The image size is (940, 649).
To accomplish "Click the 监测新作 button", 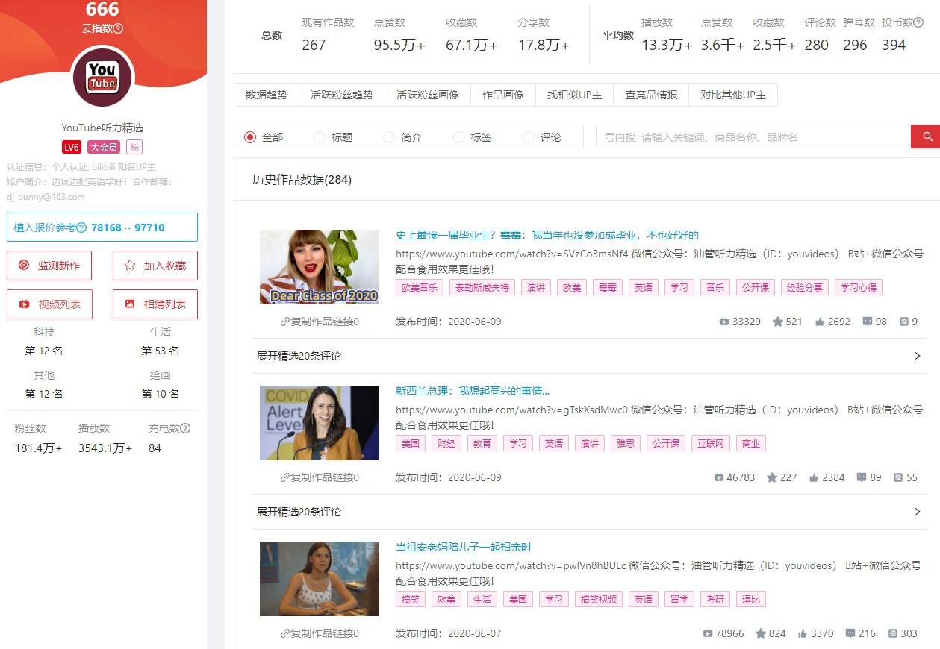I will (x=49, y=266).
